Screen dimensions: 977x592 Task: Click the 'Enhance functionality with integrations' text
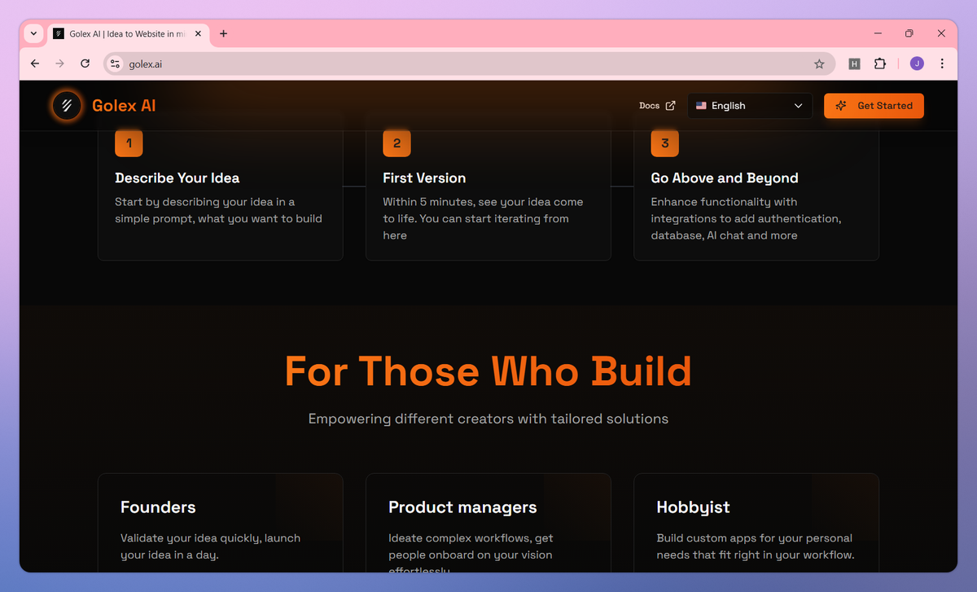tap(746, 218)
